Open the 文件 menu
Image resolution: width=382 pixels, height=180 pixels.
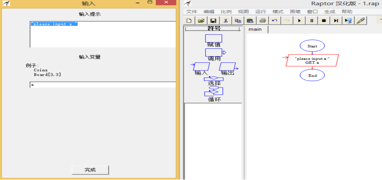pos(191,12)
